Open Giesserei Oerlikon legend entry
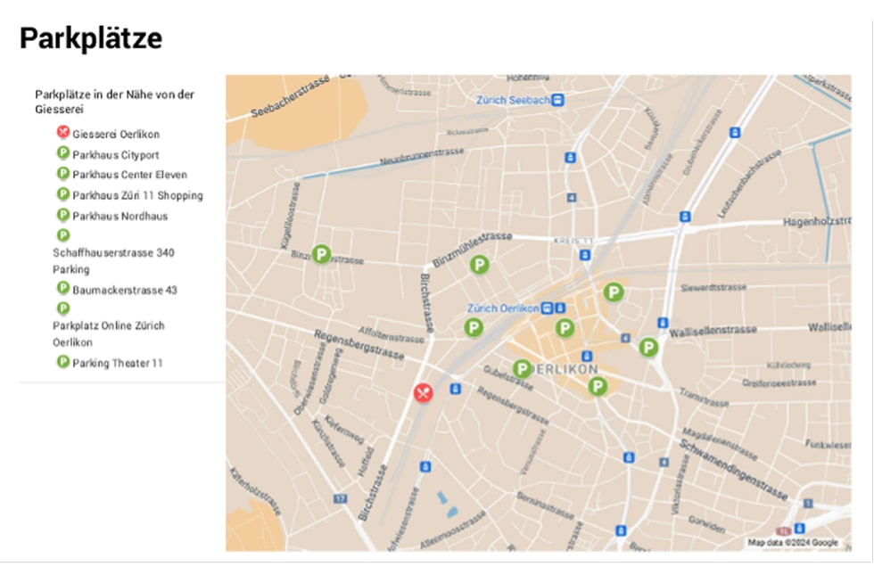The image size is (874, 583). point(116,135)
